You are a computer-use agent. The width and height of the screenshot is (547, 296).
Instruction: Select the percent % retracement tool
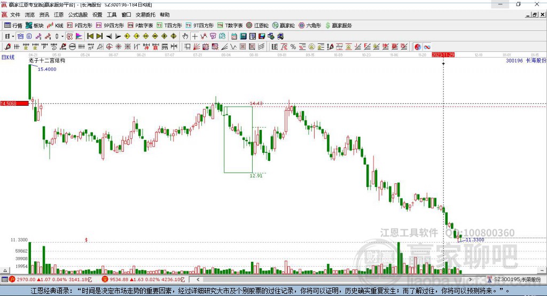[x=293, y=47]
